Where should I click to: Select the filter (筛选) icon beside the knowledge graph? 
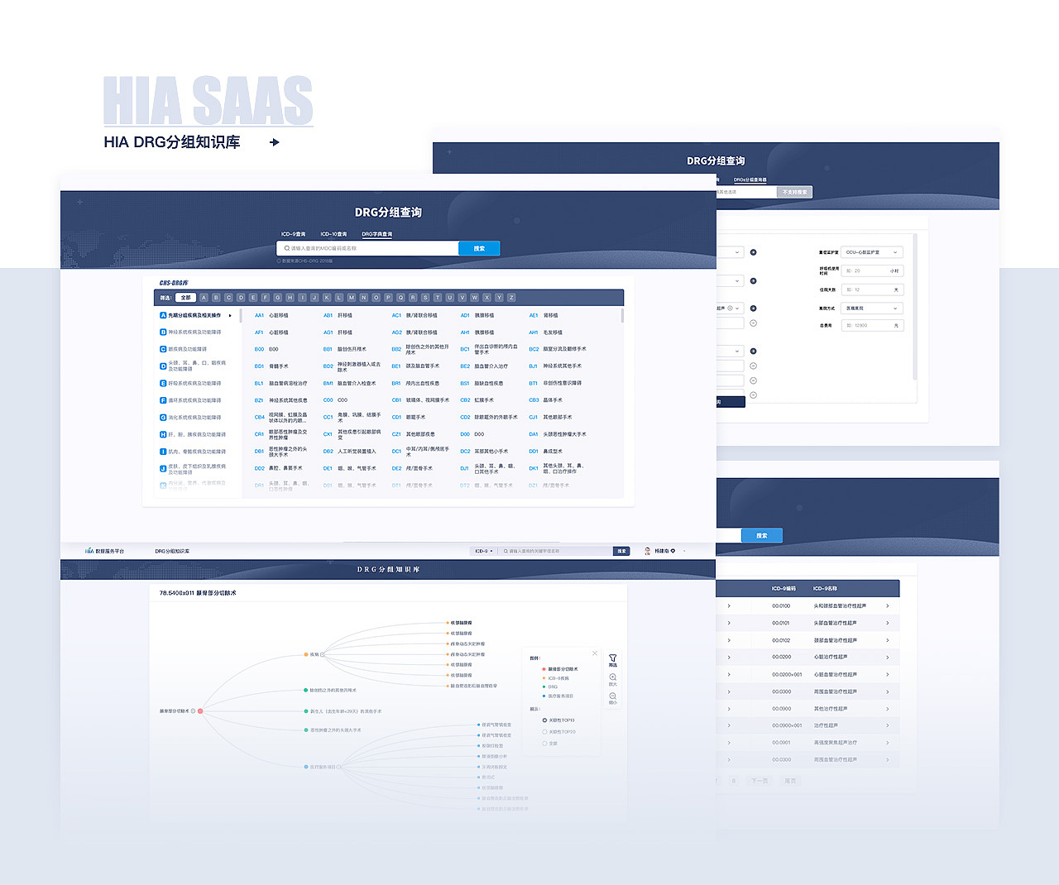point(612,658)
